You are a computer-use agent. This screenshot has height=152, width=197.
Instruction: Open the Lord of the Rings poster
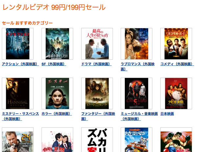tap(97, 93)
